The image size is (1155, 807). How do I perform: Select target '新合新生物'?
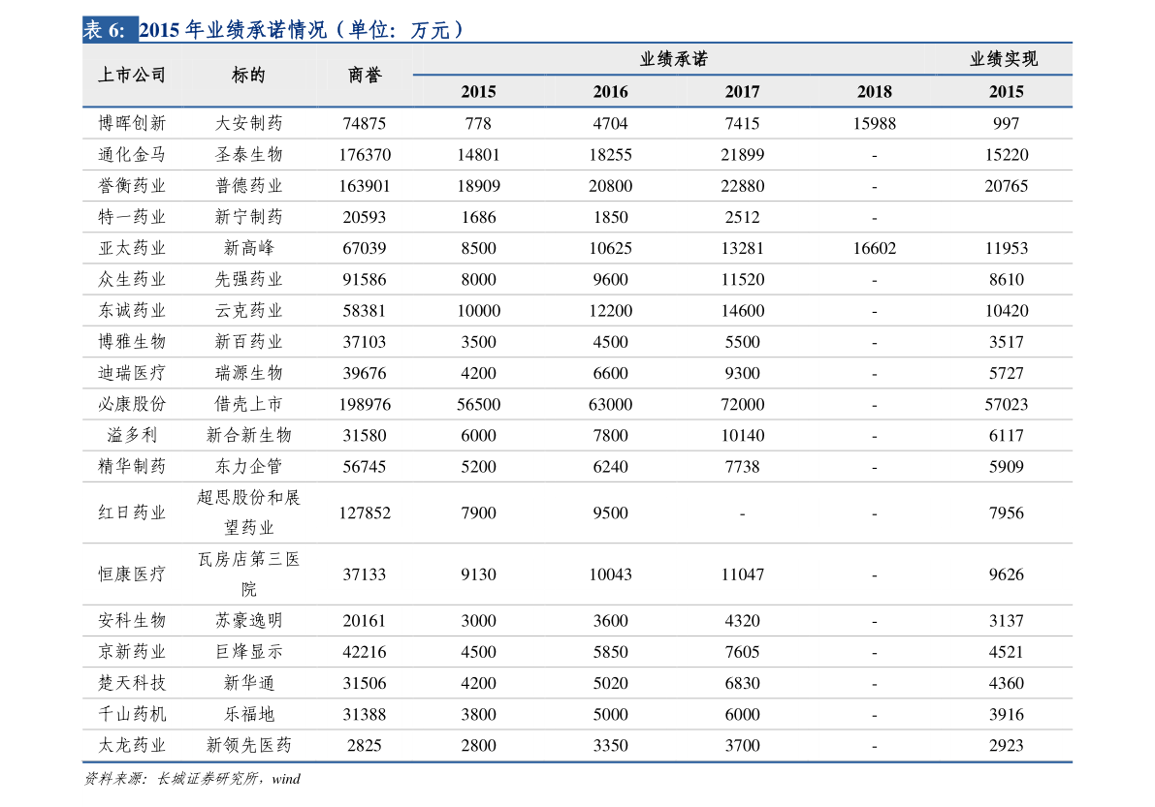point(248,435)
